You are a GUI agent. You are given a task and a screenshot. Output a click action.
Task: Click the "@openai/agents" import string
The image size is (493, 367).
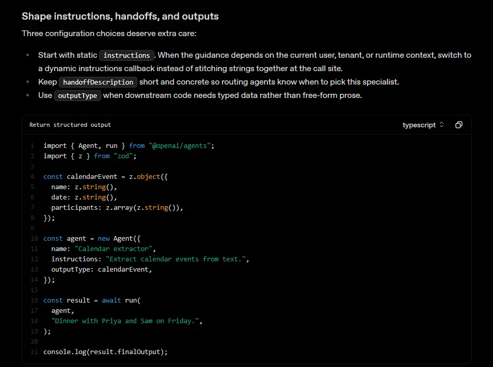coord(180,146)
